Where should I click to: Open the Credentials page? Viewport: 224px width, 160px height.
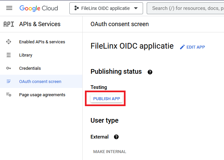click(41, 68)
